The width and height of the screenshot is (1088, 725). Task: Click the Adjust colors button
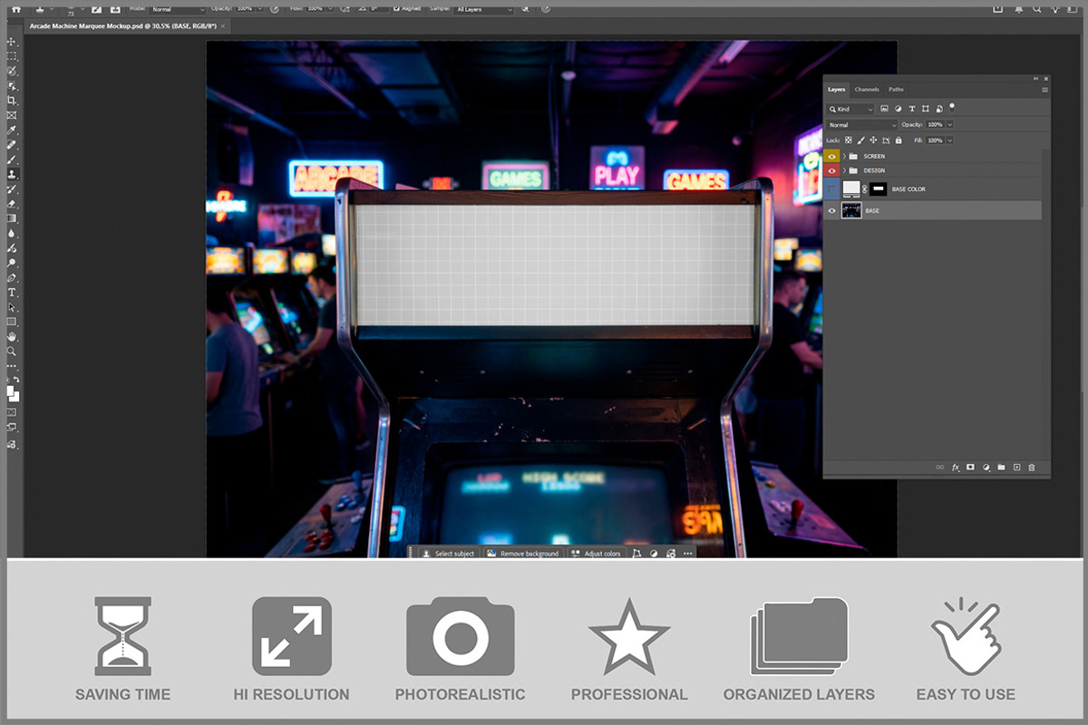(596, 553)
